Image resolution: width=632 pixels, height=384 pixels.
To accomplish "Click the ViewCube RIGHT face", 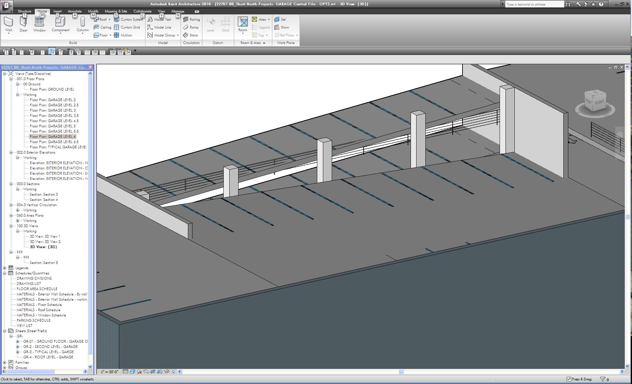I will 599,102.
